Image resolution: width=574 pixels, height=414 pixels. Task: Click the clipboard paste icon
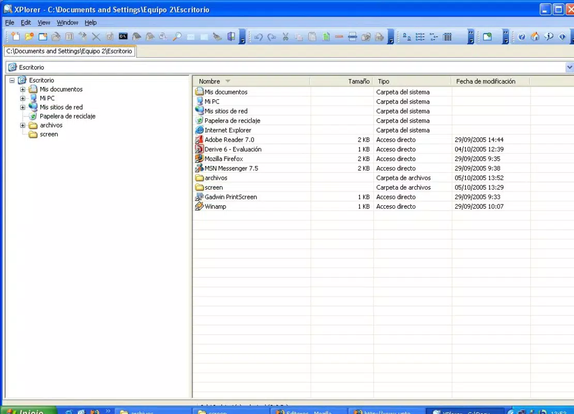click(312, 37)
